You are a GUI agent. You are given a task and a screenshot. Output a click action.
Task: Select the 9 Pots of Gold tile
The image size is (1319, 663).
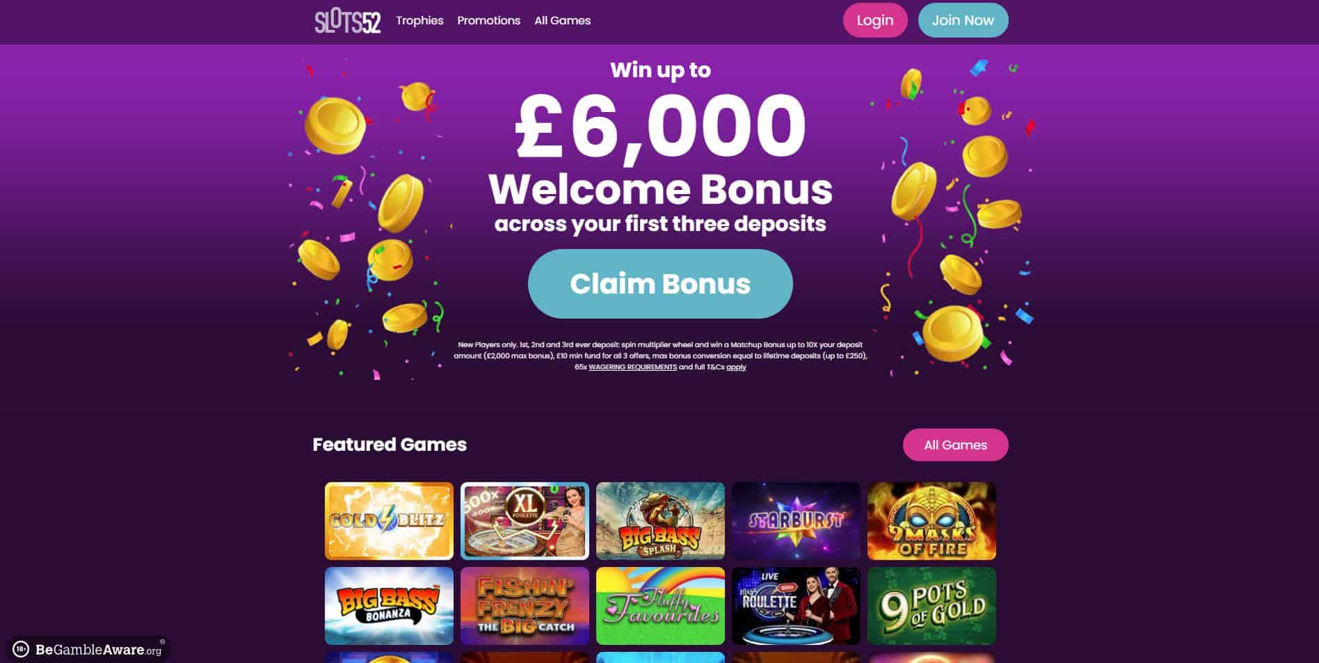pyautogui.click(x=932, y=606)
